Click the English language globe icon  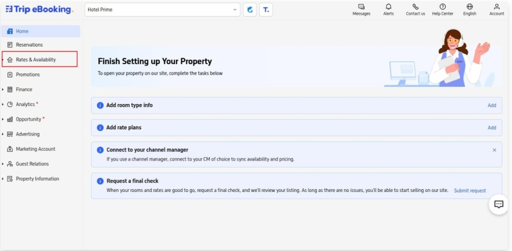[x=469, y=7]
